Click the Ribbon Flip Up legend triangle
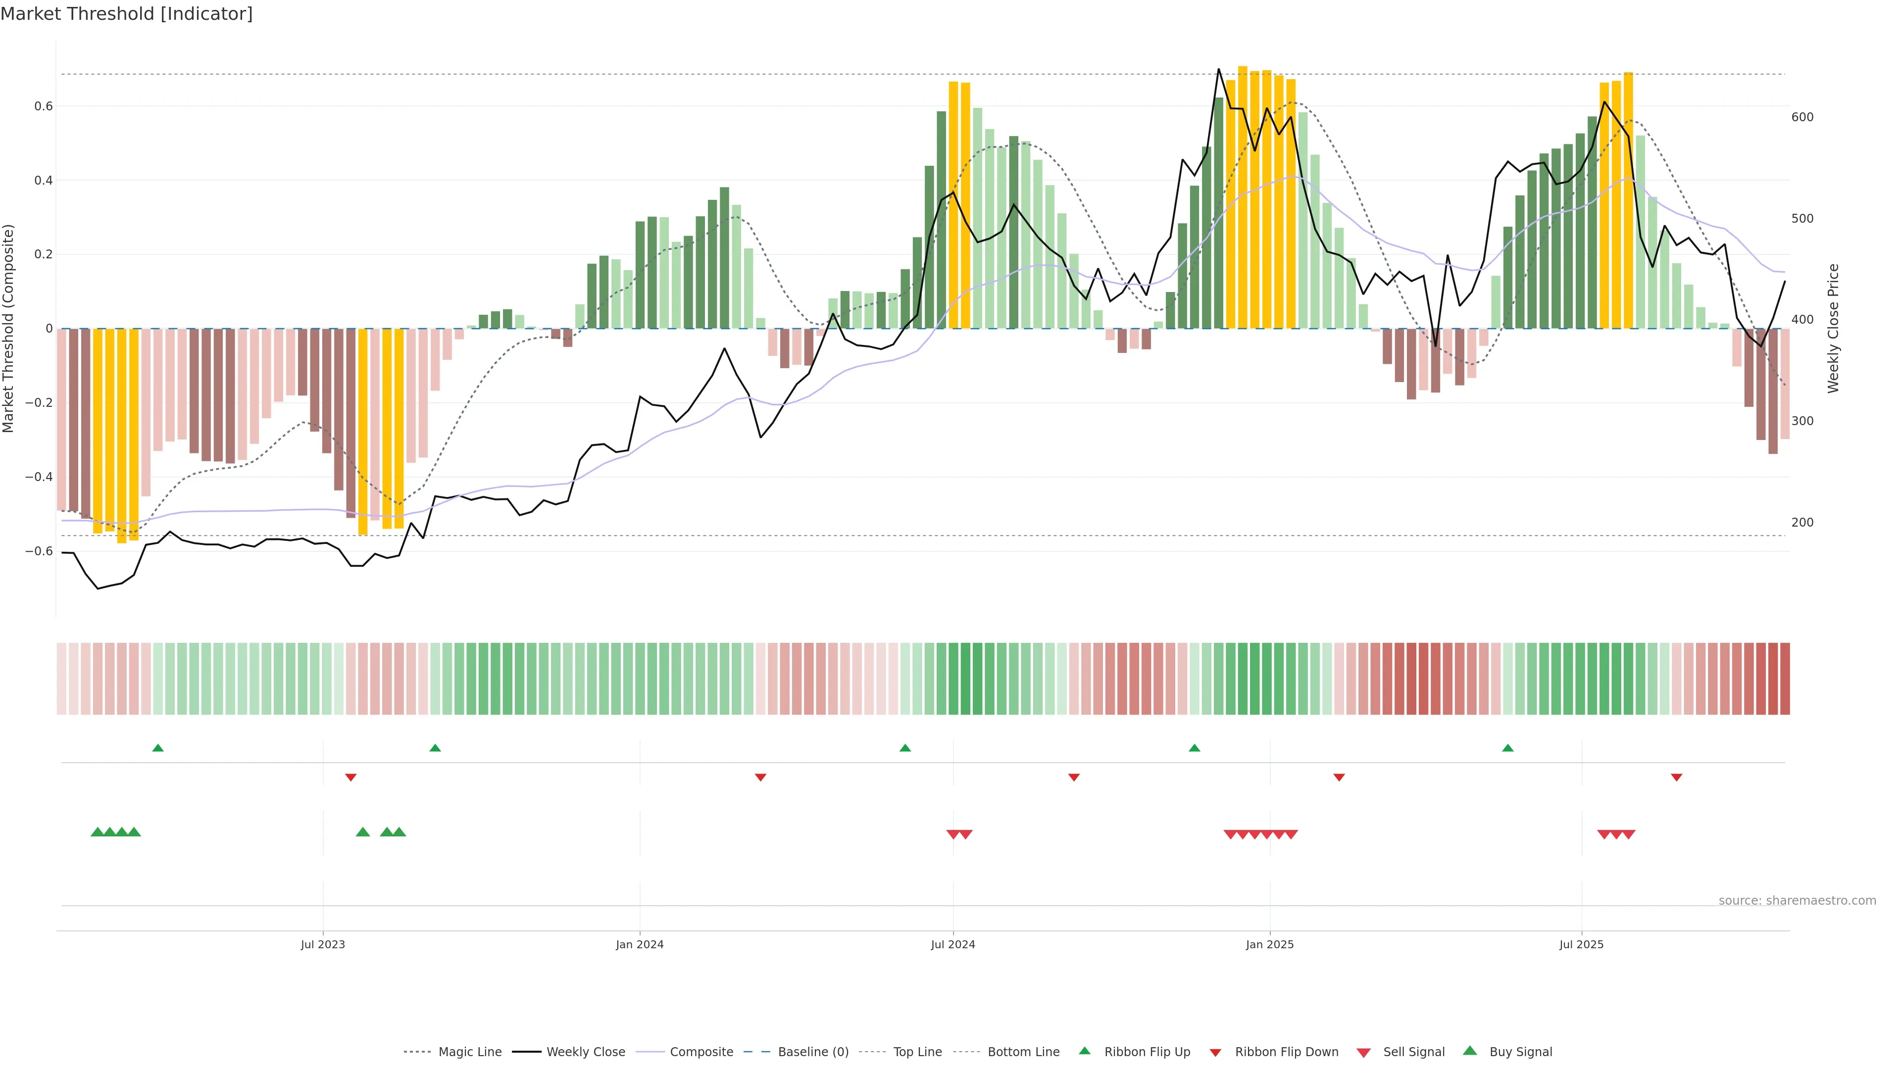Image resolution: width=1901 pixels, height=1069 pixels. pyautogui.click(x=1084, y=1051)
